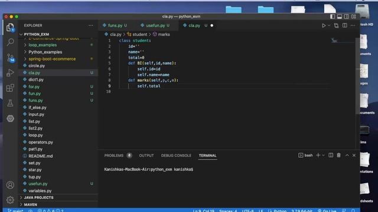Toggle the bottom panel layout icon
The image size is (378, 212).
pyautogui.click(x=340, y=16)
